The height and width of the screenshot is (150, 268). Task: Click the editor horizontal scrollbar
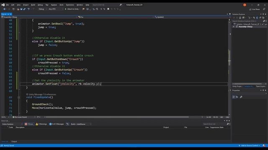tap(117, 117)
